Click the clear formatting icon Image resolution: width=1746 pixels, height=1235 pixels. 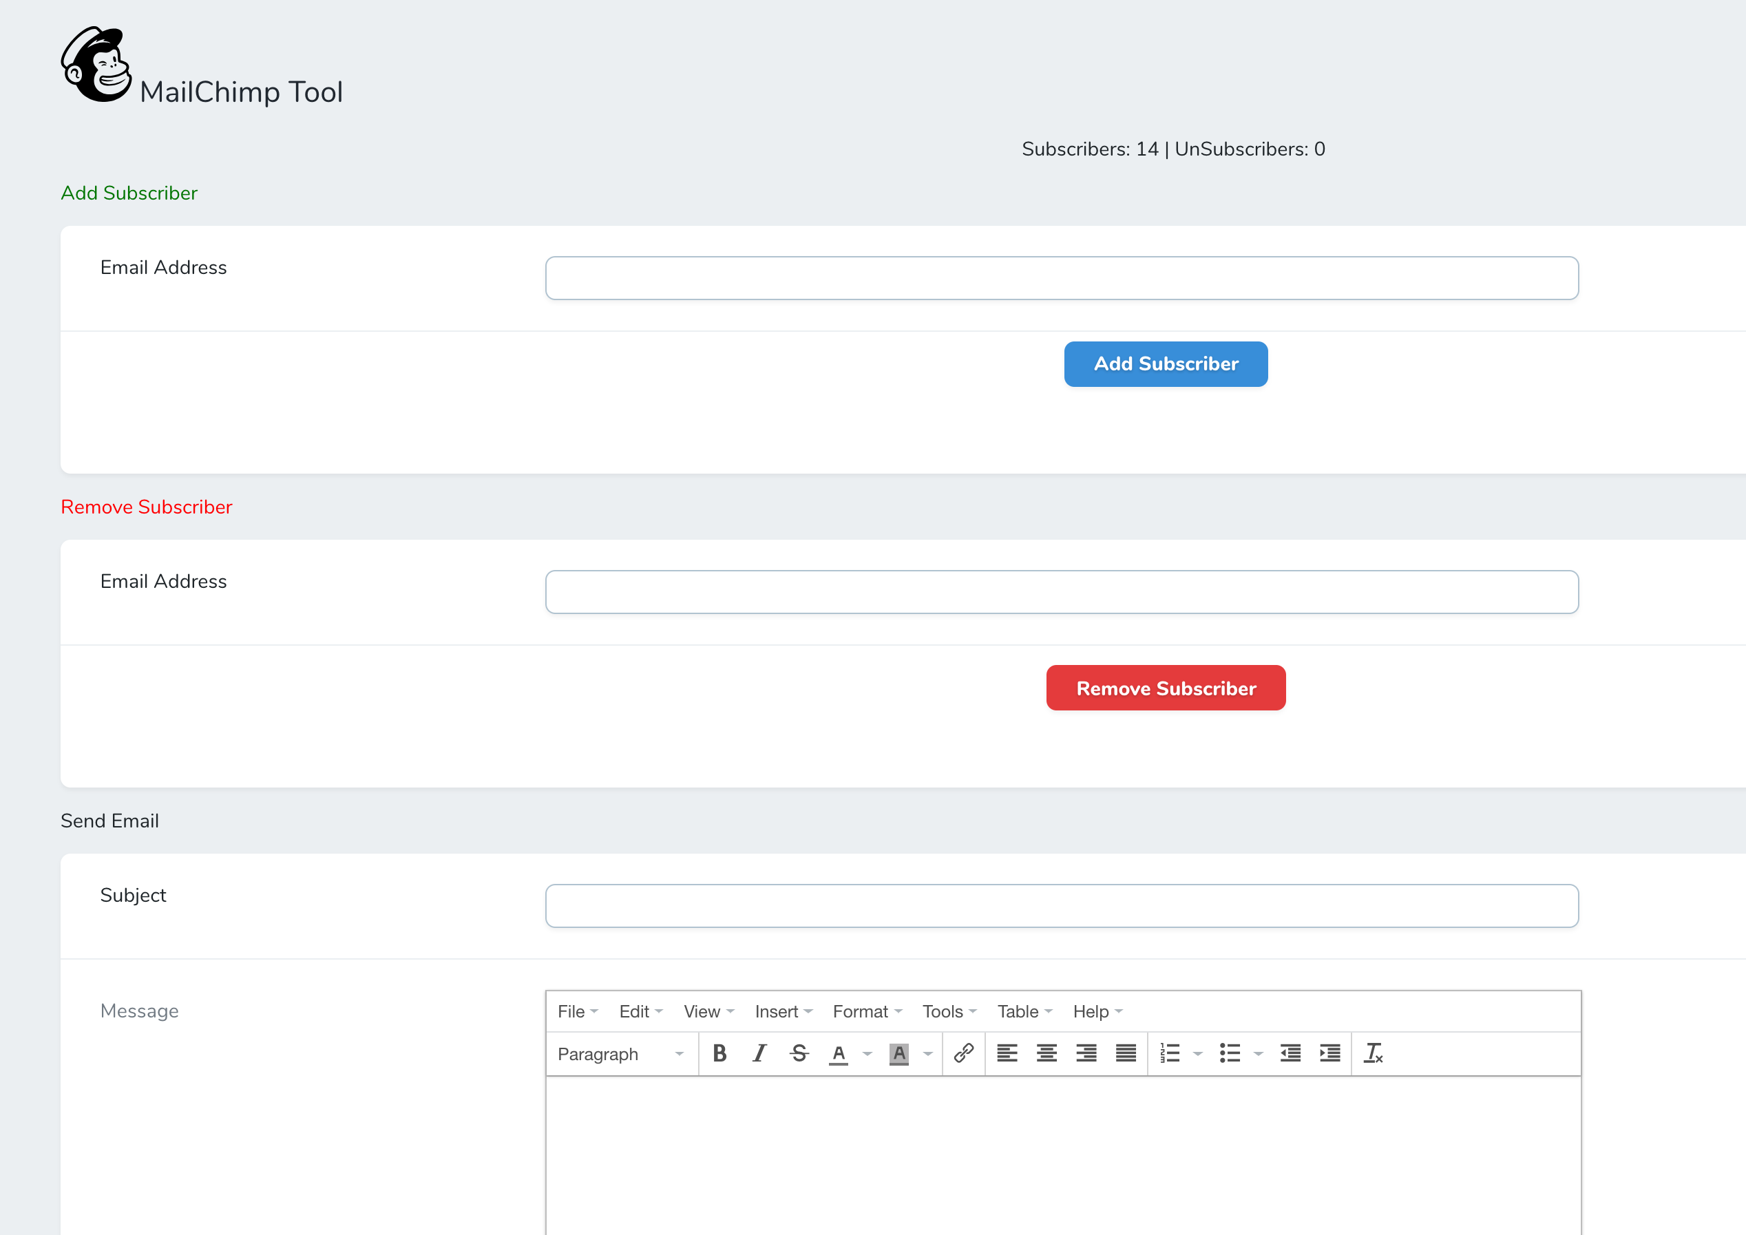tap(1373, 1053)
